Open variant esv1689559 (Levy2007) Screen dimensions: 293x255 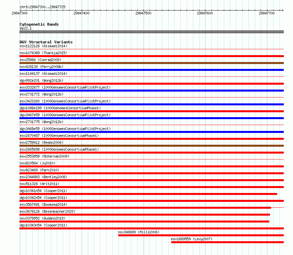[x=192, y=239]
